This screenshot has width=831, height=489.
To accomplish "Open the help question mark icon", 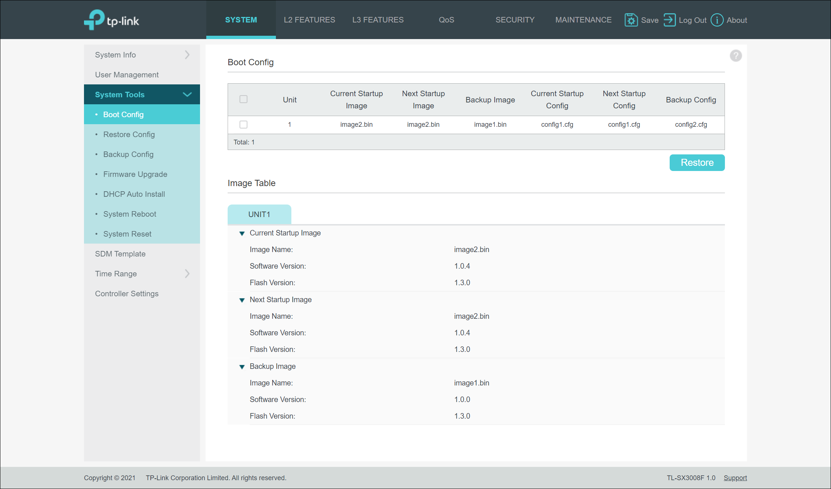I will point(736,56).
